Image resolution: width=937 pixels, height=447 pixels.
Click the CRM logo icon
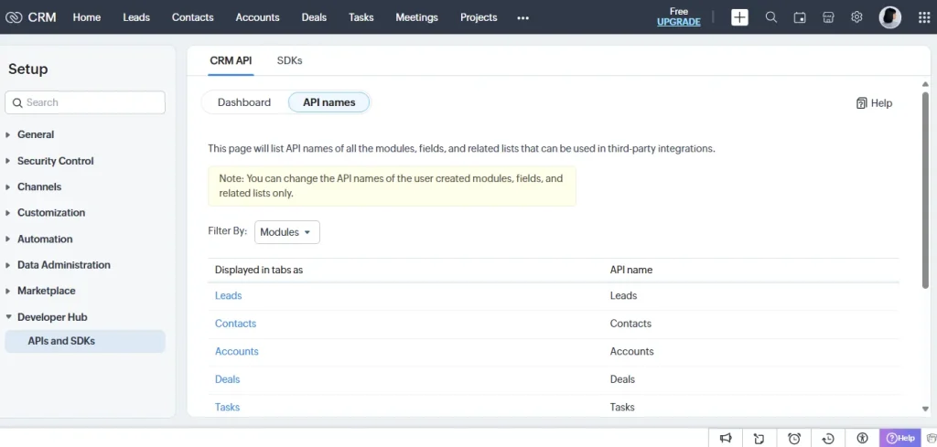tap(14, 17)
